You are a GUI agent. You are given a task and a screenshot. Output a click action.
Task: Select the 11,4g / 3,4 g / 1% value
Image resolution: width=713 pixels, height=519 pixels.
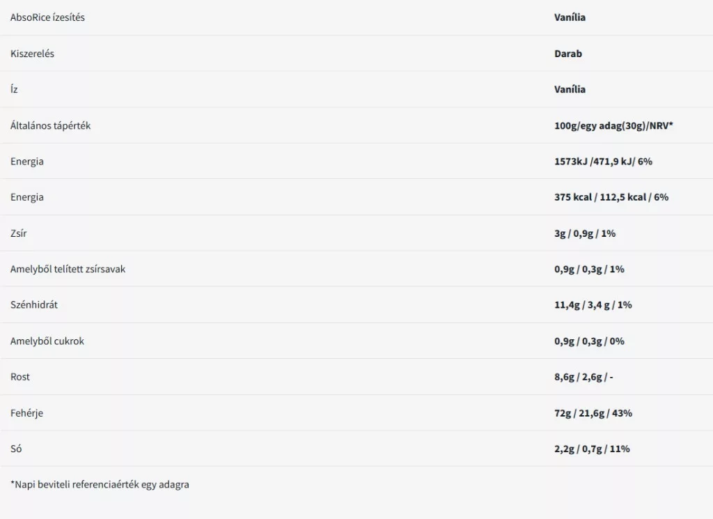point(593,304)
